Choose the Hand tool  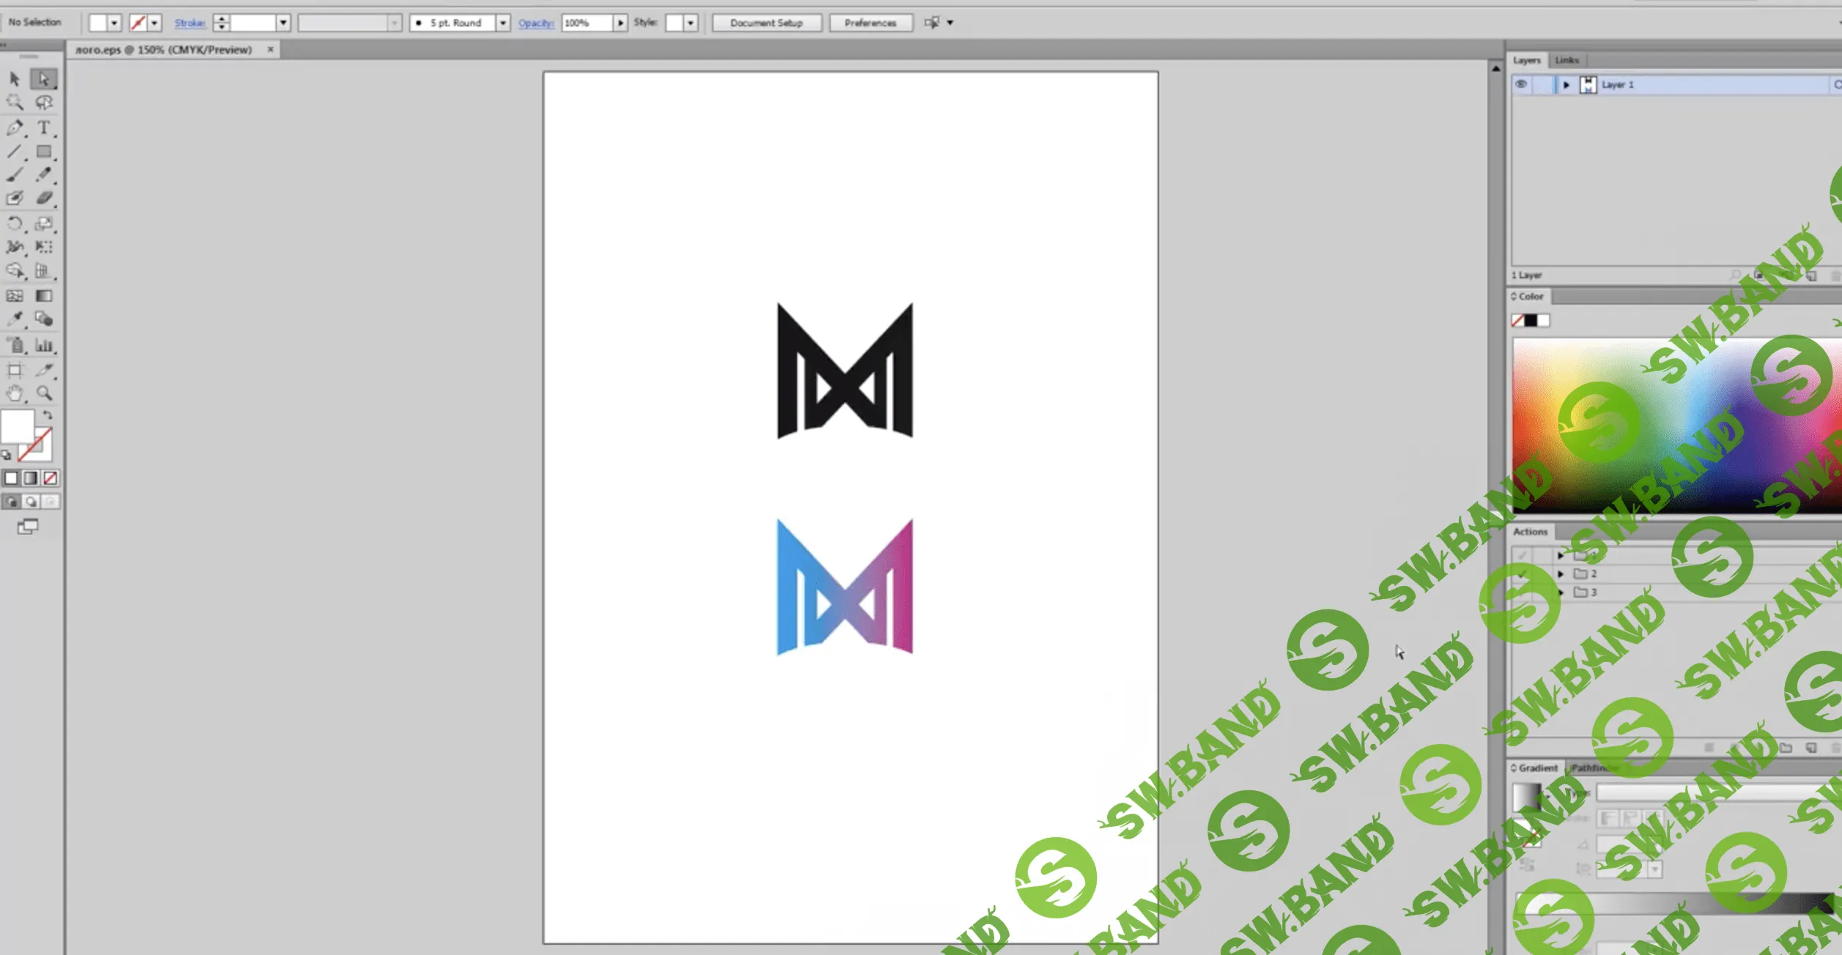tap(15, 393)
